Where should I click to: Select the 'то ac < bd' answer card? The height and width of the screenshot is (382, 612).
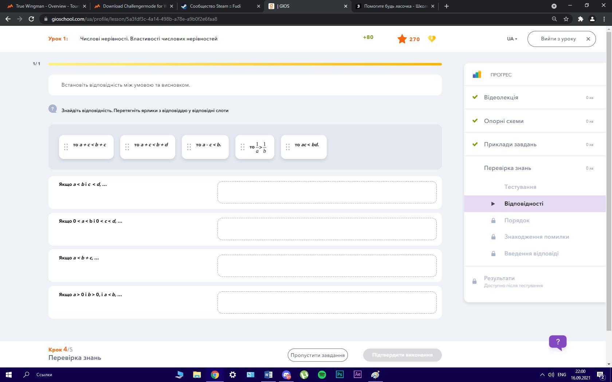(x=304, y=147)
